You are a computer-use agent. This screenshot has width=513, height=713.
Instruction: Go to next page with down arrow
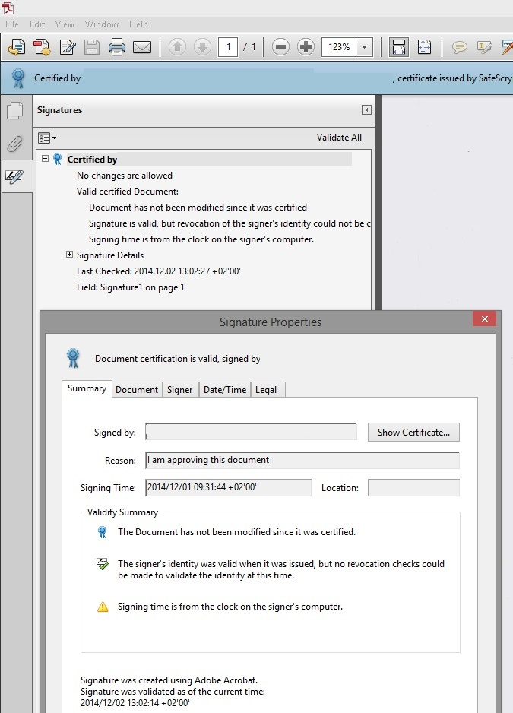[x=202, y=47]
